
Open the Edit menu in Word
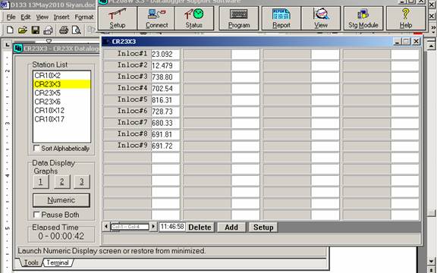pos(25,17)
